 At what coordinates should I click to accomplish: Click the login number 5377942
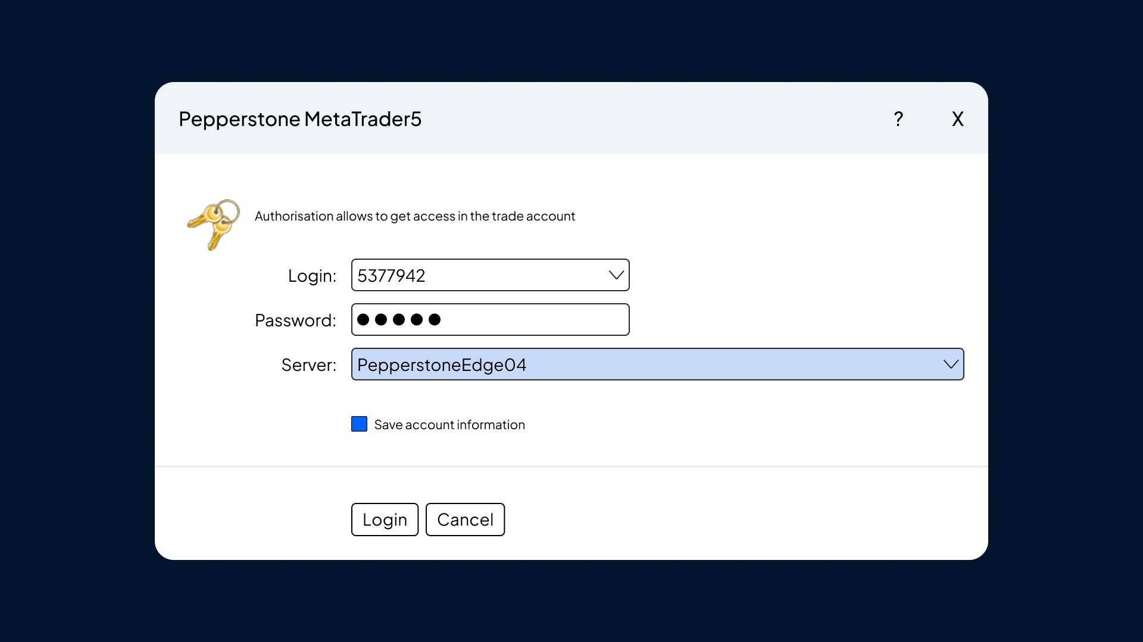(x=391, y=276)
